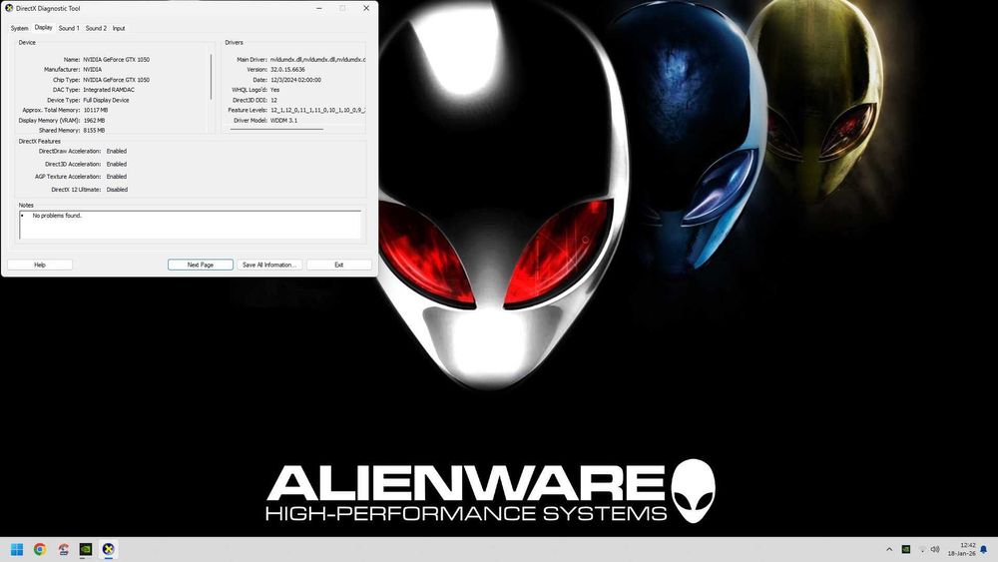Click the AGP Texture Acceleration label
998x562 pixels.
[x=68, y=177]
